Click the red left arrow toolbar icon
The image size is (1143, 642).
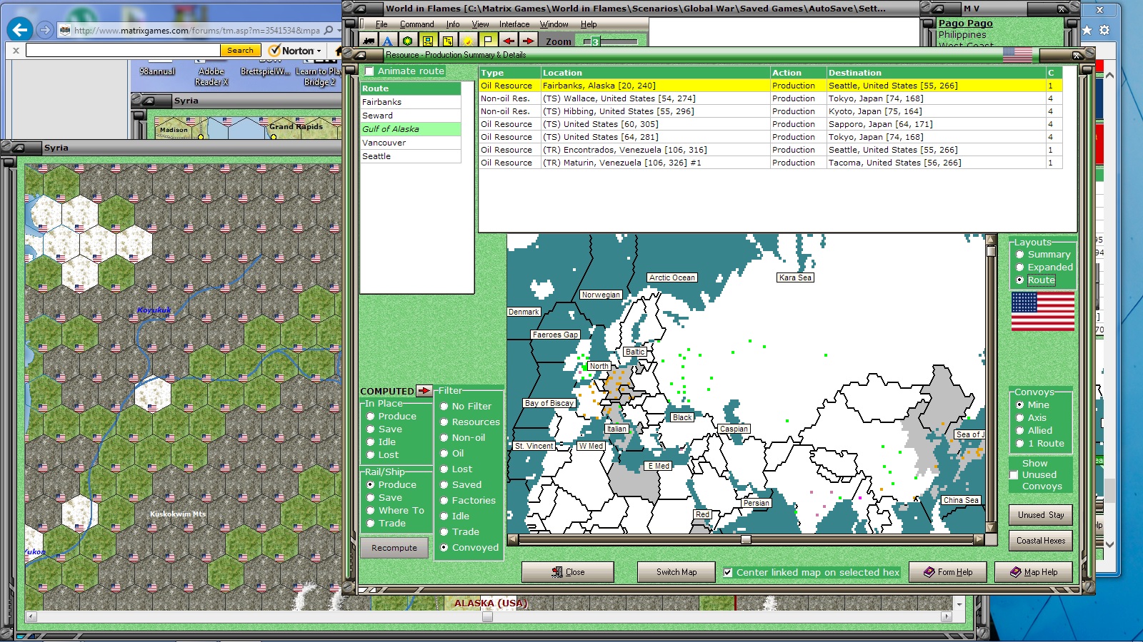click(508, 41)
